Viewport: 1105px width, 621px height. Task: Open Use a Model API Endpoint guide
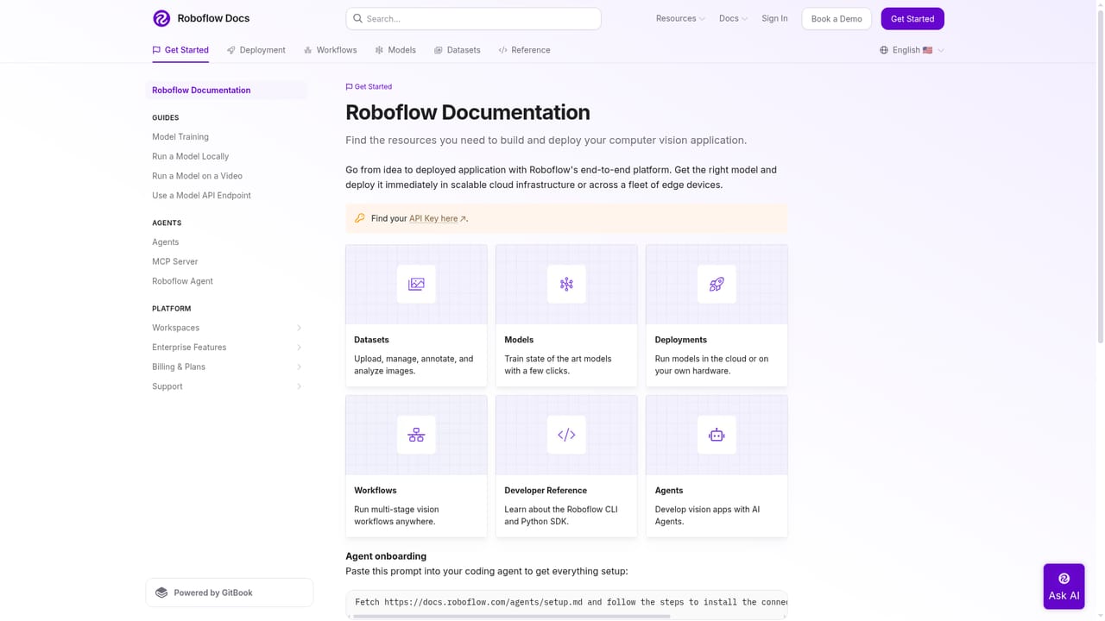(x=201, y=196)
